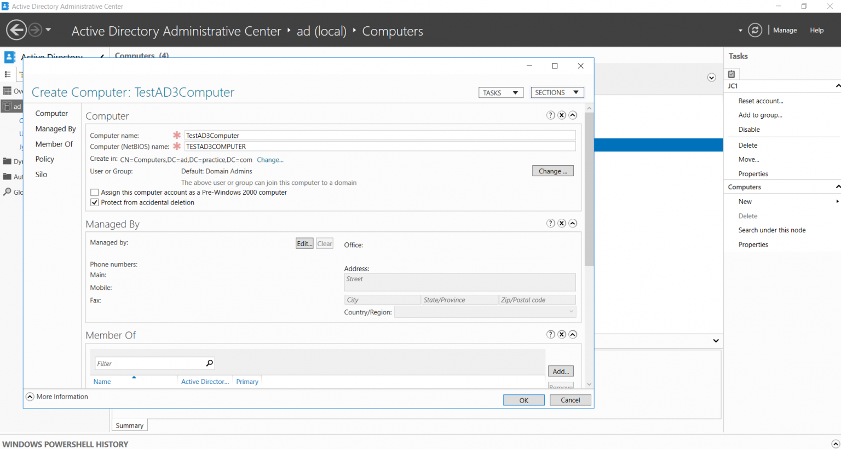841x449 pixels.
Task: Jump to Managed By section
Action: point(55,129)
